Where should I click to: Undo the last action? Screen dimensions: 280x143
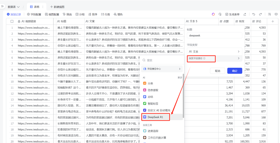pos(254,14)
